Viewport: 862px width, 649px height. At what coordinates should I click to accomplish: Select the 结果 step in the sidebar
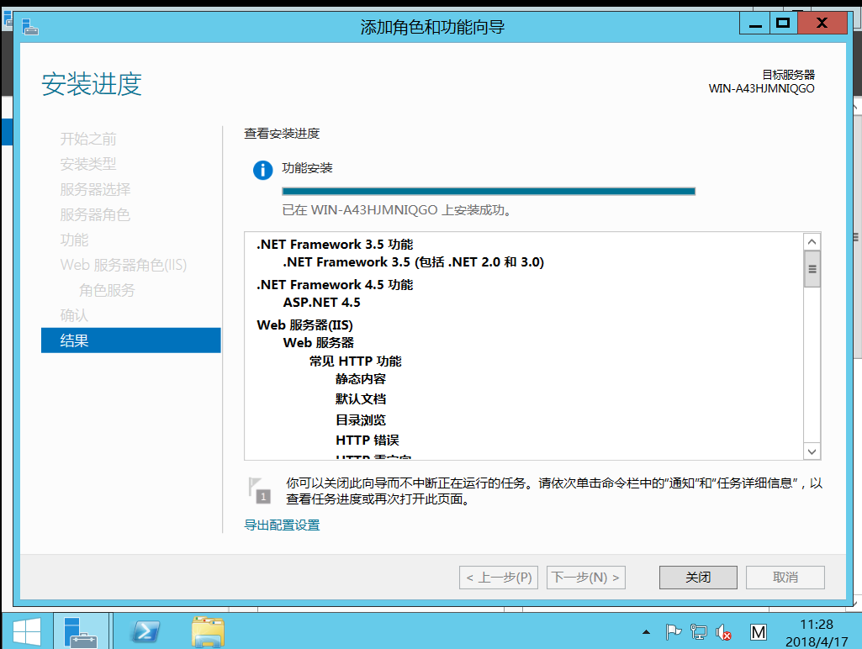[x=131, y=340]
